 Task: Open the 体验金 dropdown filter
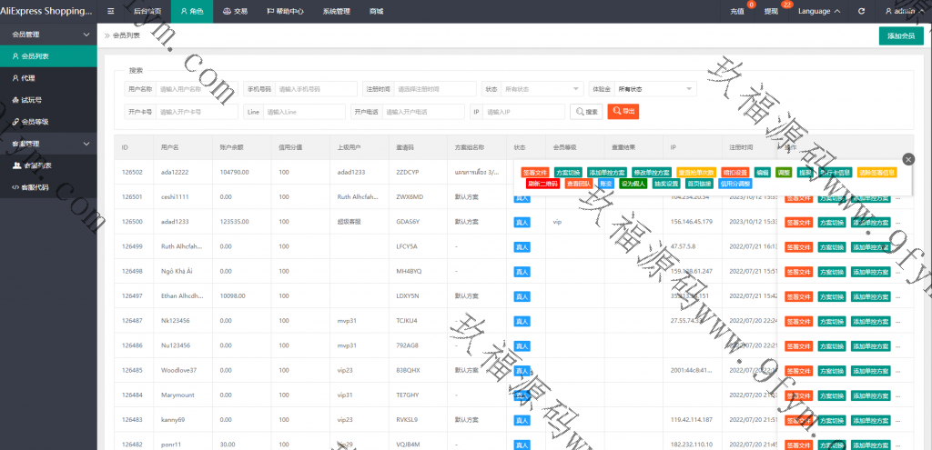coord(655,89)
